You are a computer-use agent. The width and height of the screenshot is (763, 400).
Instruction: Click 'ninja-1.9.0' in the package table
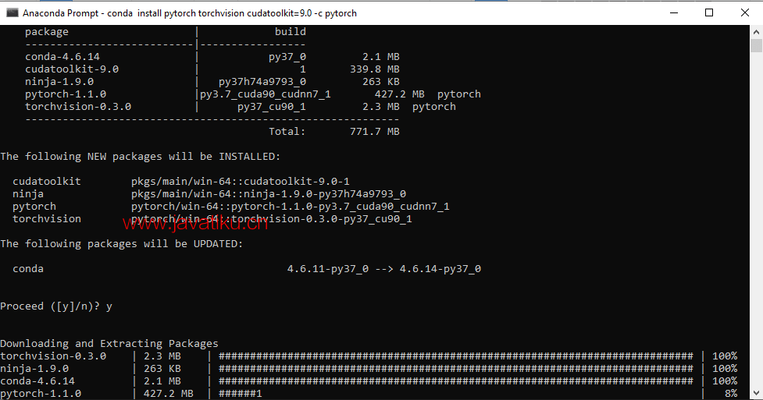click(59, 82)
